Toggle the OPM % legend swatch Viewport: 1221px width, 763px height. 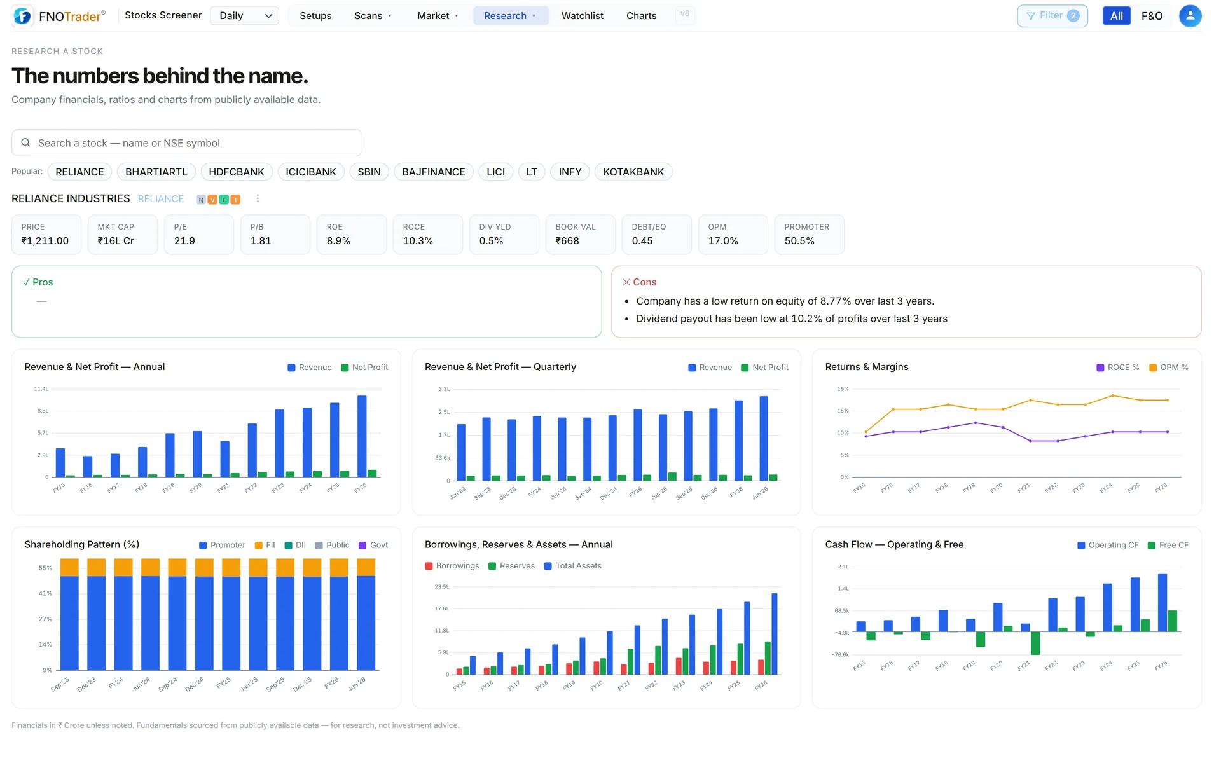[1153, 368]
